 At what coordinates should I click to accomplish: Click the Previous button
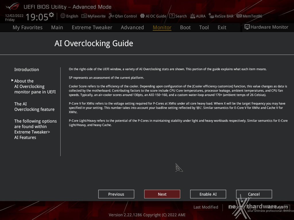pyautogui.click(x=116, y=194)
